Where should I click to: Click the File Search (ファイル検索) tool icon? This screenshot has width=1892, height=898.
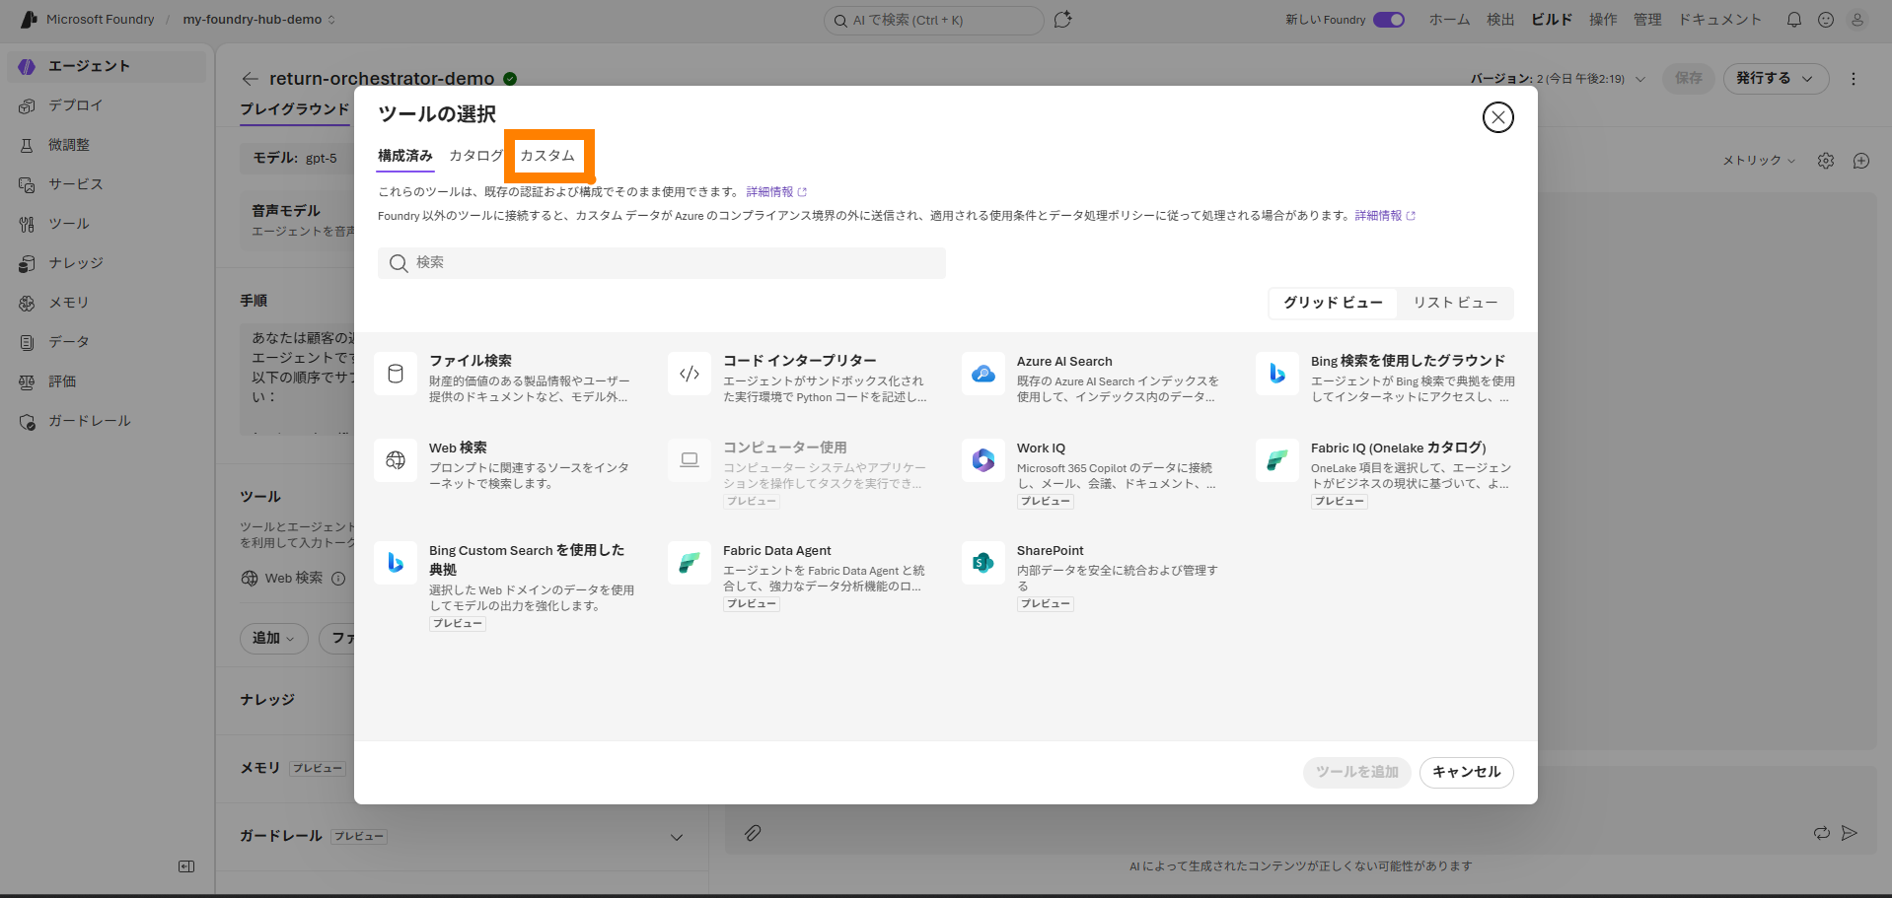(x=396, y=374)
